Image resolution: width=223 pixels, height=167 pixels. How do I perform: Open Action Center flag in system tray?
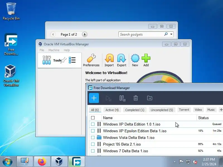(181, 162)
